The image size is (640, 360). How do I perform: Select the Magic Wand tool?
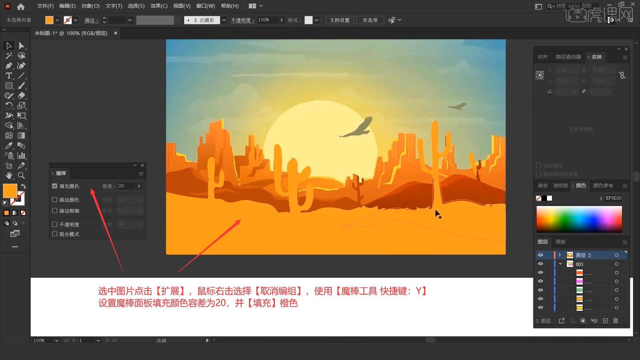click(8, 55)
